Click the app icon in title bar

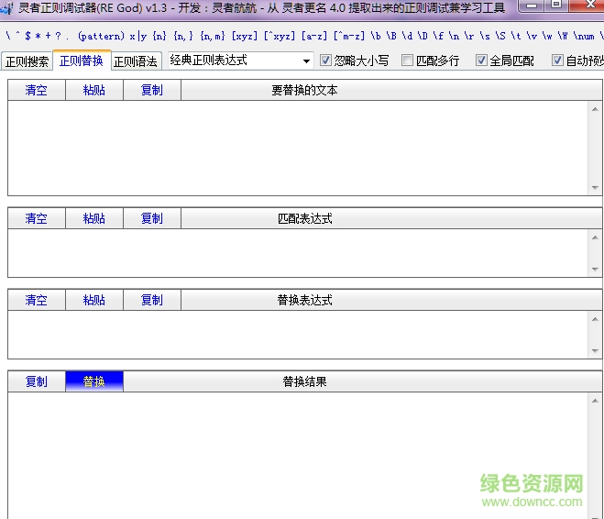coord(8,7)
